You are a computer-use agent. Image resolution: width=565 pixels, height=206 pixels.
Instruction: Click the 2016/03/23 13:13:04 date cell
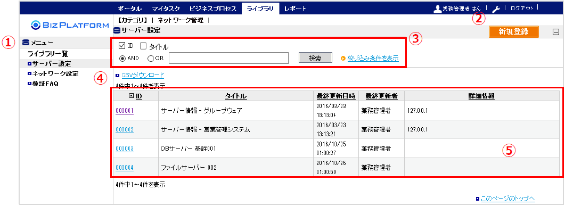pos(336,111)
